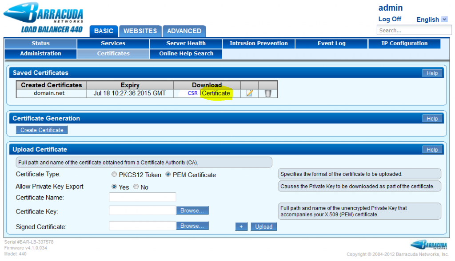Click the 'Download' column header
Screen dimensions: 455x261
tap(207, 85)
